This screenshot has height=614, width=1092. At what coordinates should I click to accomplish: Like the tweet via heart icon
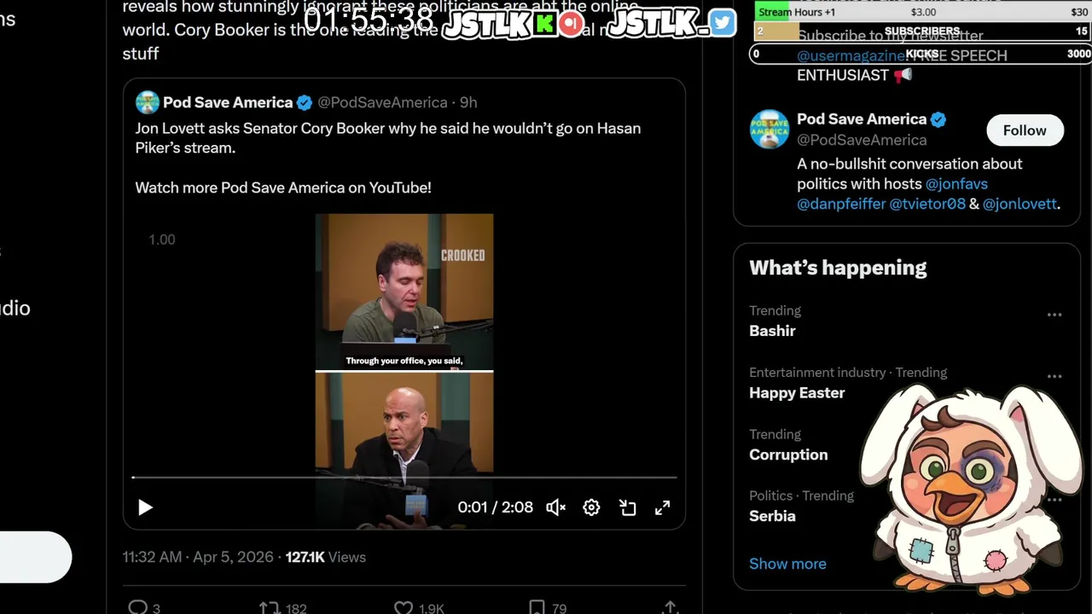404,607
